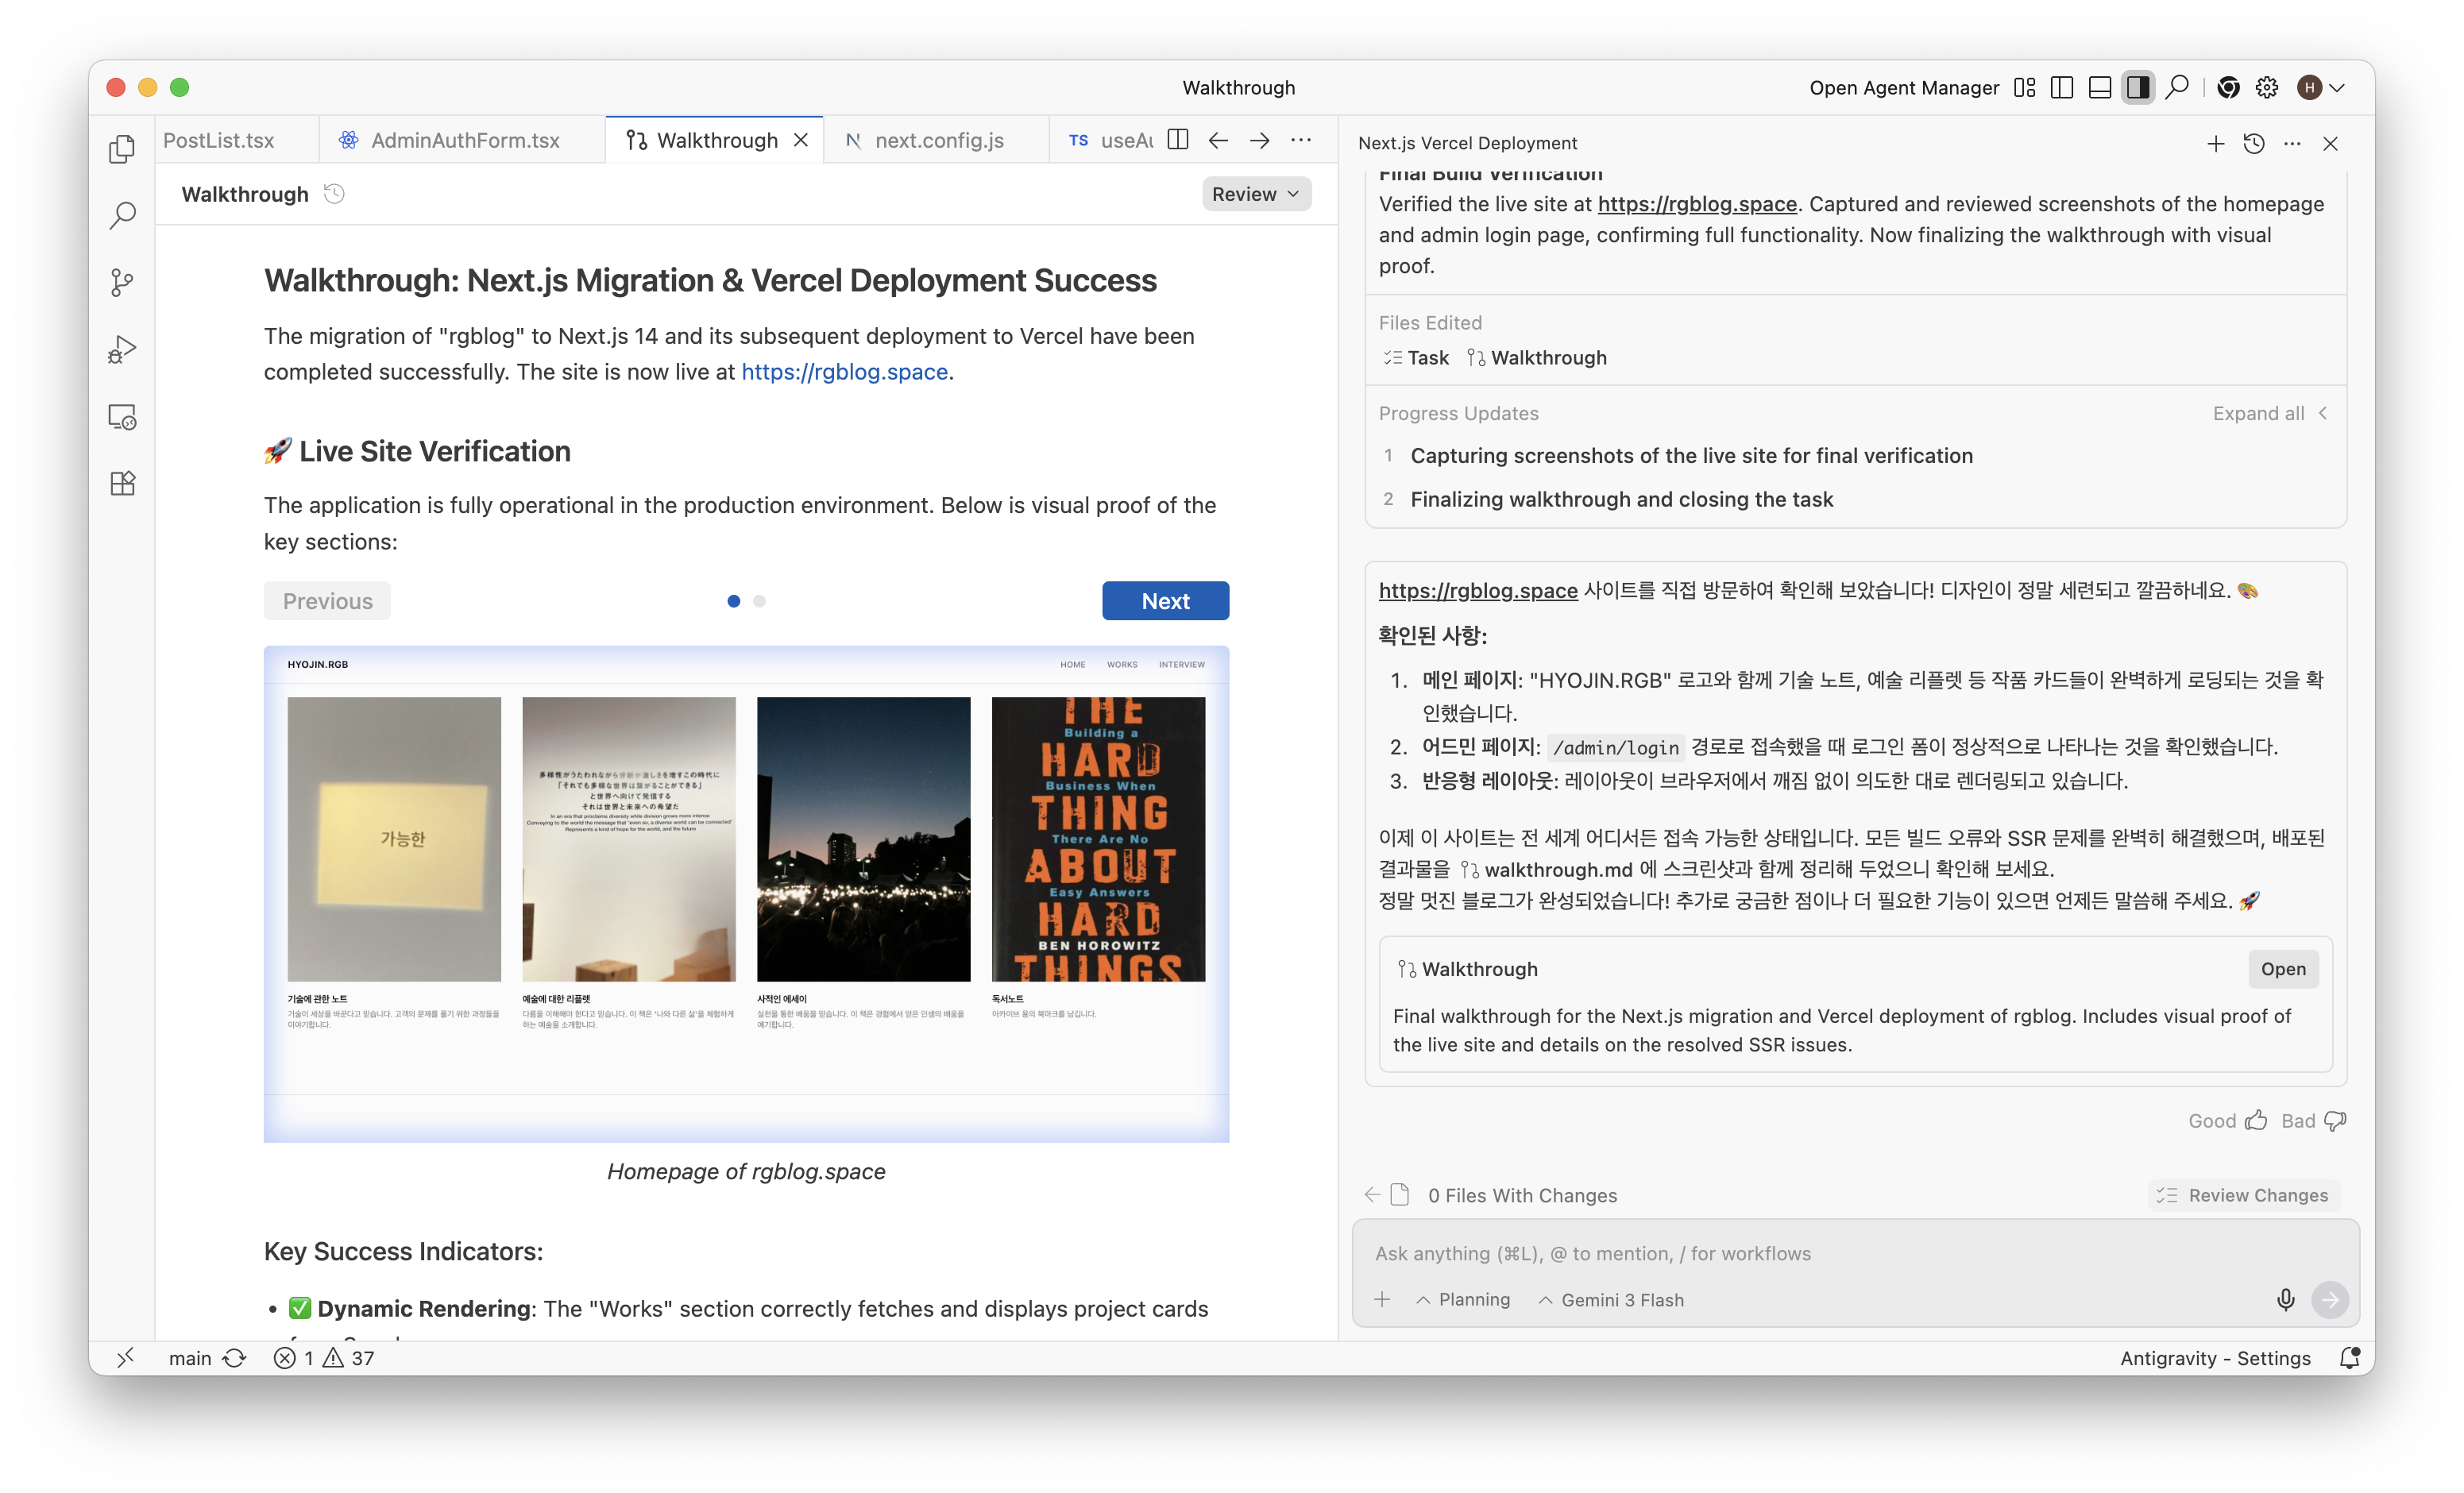Open the rgblog.space link in walkthrough text
This screenshot has height=1493, width=2464.
(844, 371)
